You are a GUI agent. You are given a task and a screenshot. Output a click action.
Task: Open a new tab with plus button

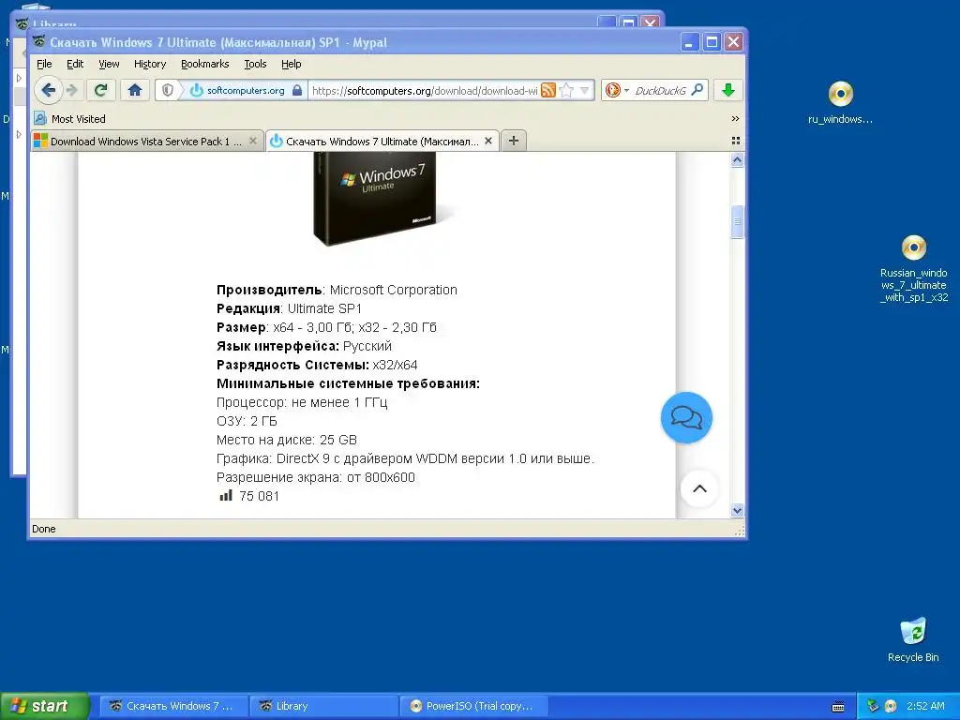[x=514, y=141]
